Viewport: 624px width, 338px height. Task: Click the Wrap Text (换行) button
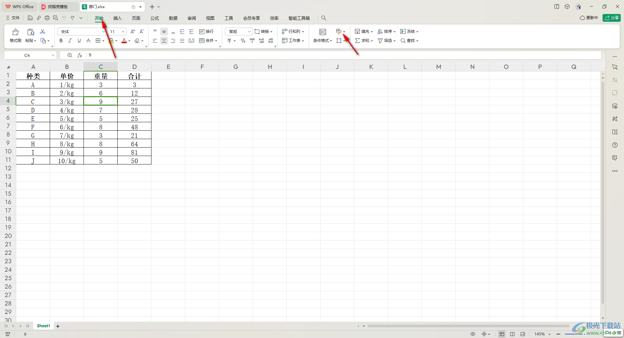[x=206, y=32]
